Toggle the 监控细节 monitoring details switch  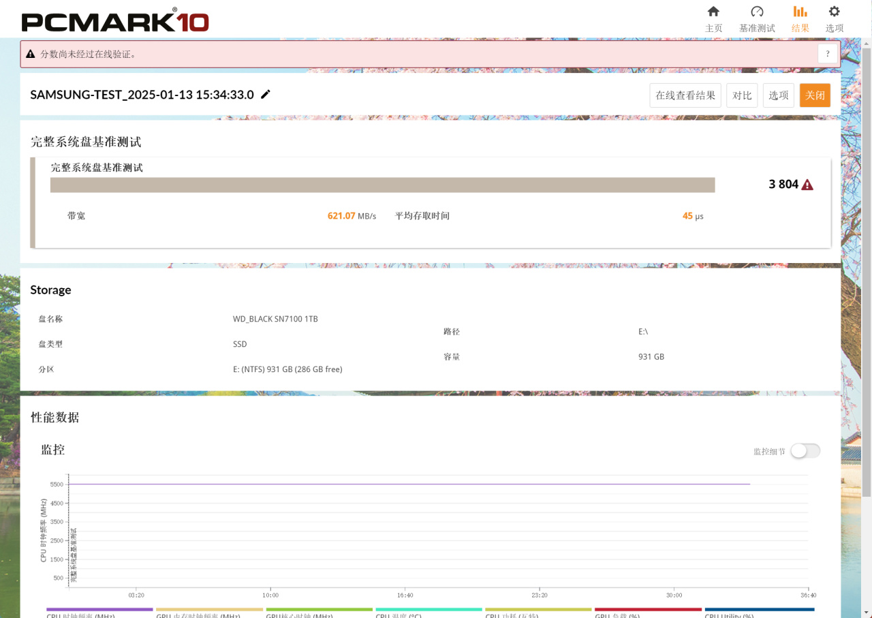805,451
